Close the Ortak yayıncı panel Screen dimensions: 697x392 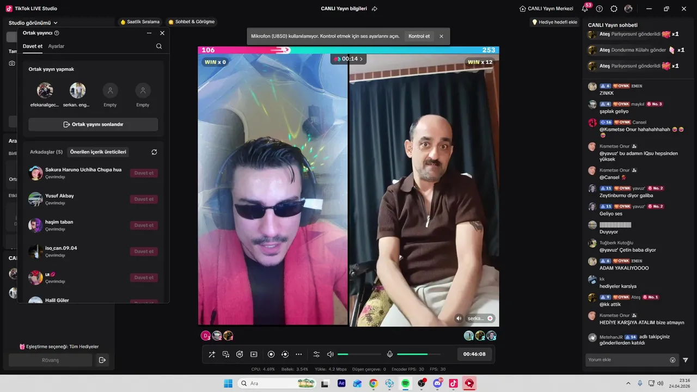click(x=162, y=33)
